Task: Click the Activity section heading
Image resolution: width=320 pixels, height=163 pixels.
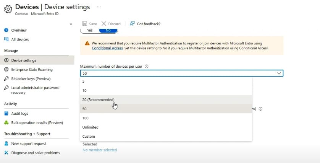Action: click(x=10, y=104)
